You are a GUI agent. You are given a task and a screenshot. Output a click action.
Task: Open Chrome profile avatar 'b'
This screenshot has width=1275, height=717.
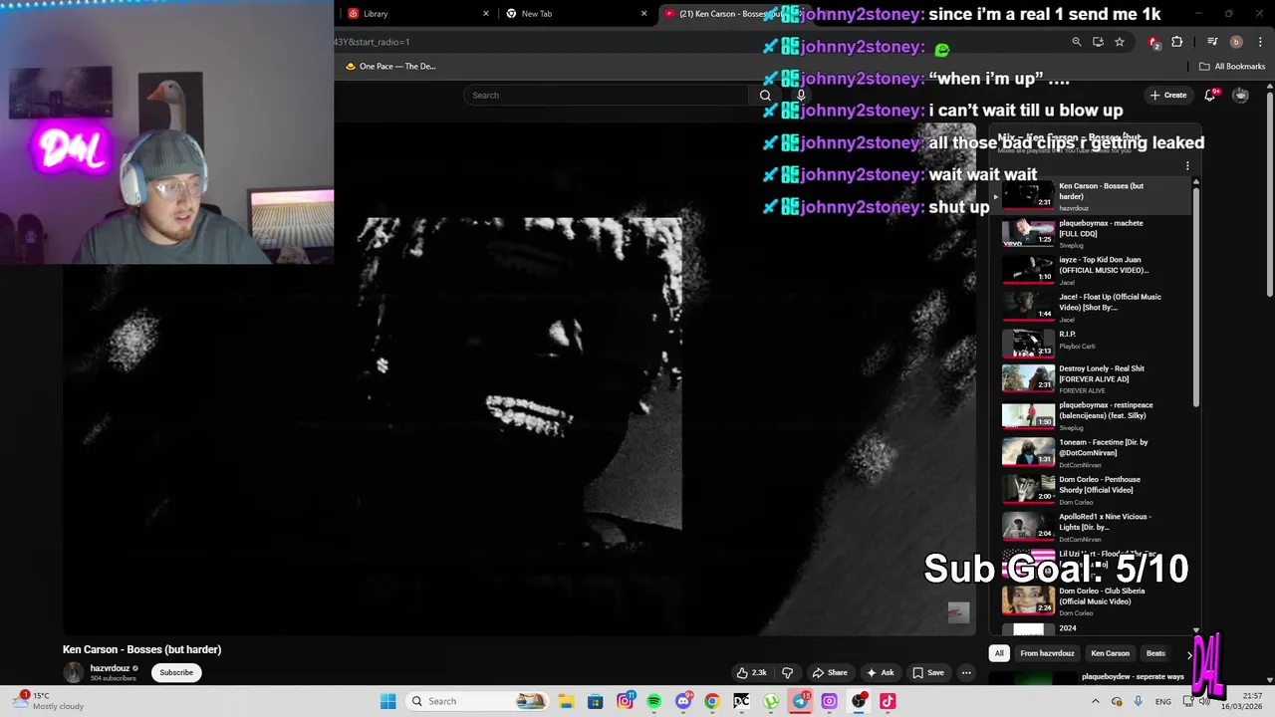pos(1236,42)
